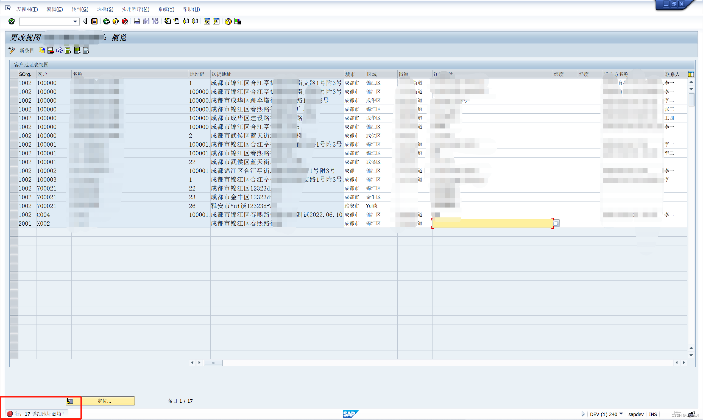Select row selector for address code 26
Screen dimensions: 703x420
point(14,206)
